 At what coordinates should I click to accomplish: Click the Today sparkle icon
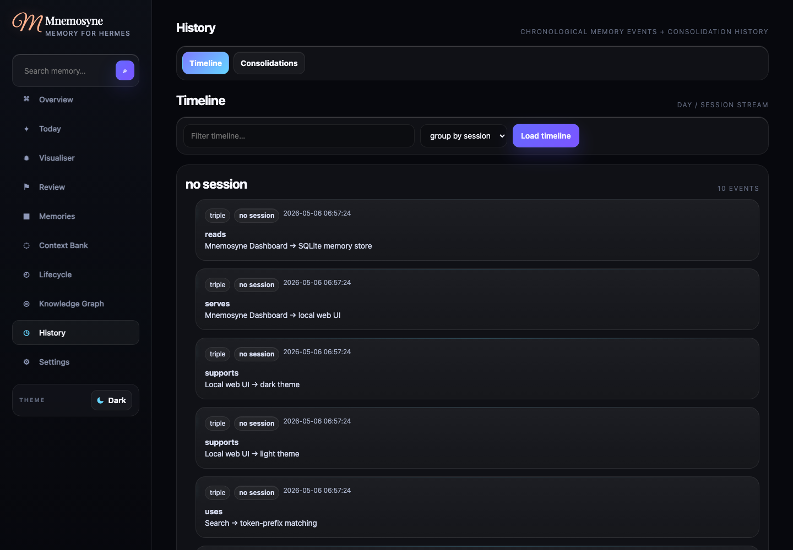click(x=26, y=129)
